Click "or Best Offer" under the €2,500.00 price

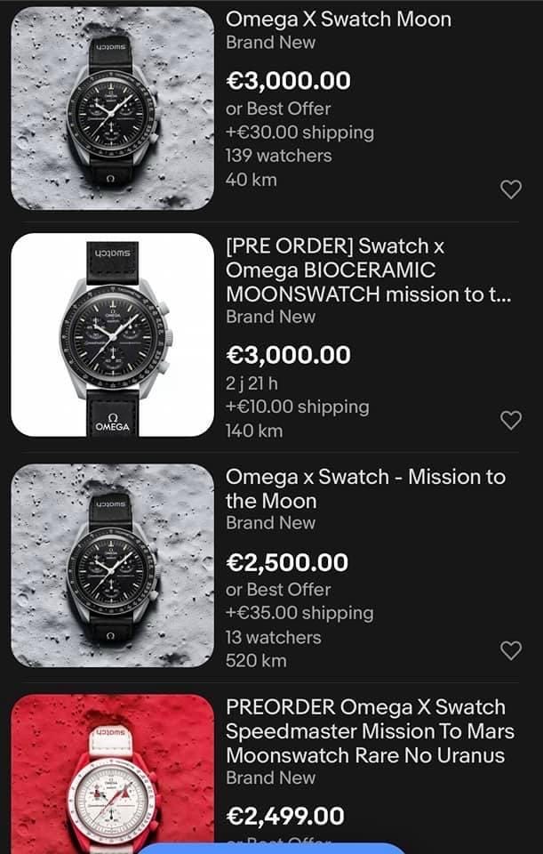pyautogui.click(x=278, y=589)
